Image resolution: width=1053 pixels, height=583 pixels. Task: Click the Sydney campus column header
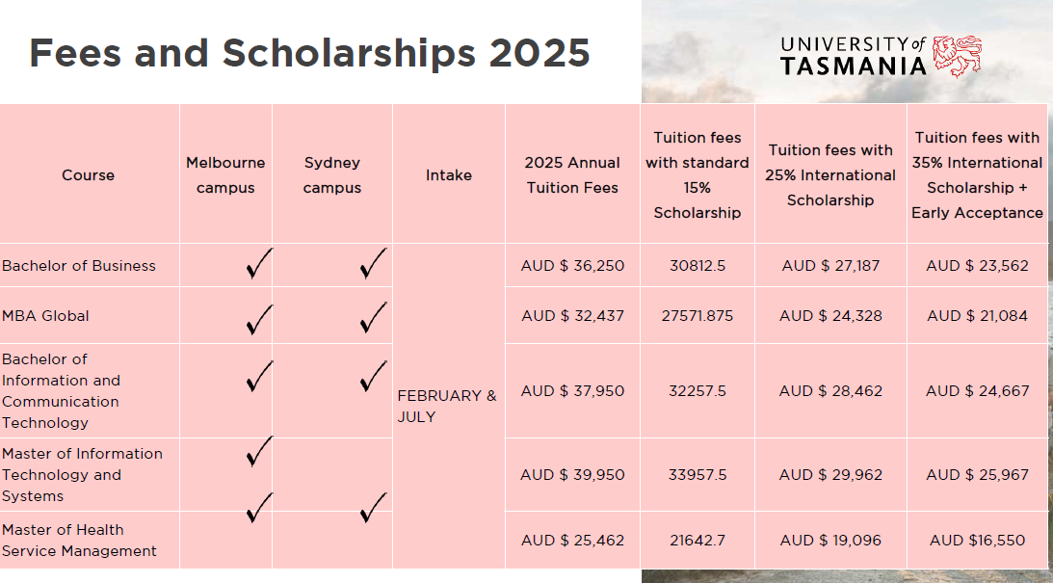pos(332,174)
